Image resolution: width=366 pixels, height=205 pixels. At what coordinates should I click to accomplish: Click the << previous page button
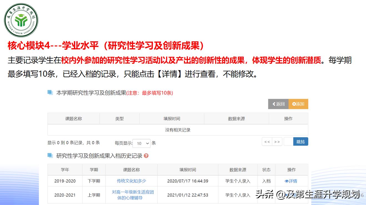(x=267, y=142)
